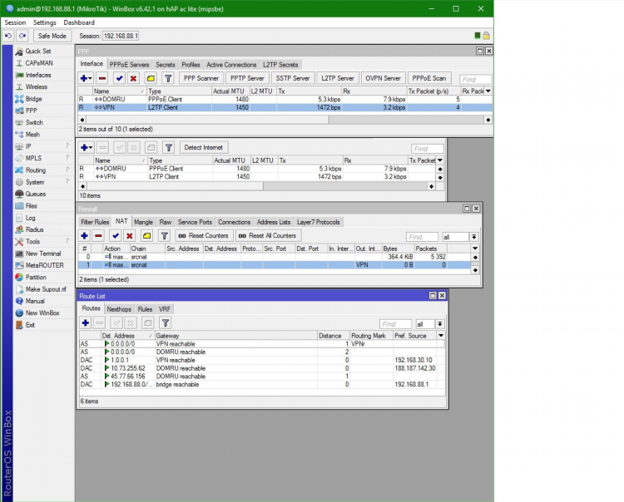Click the Redo arrow icon
Viewport: 624px width, 502px height.
tap(22, 36)
